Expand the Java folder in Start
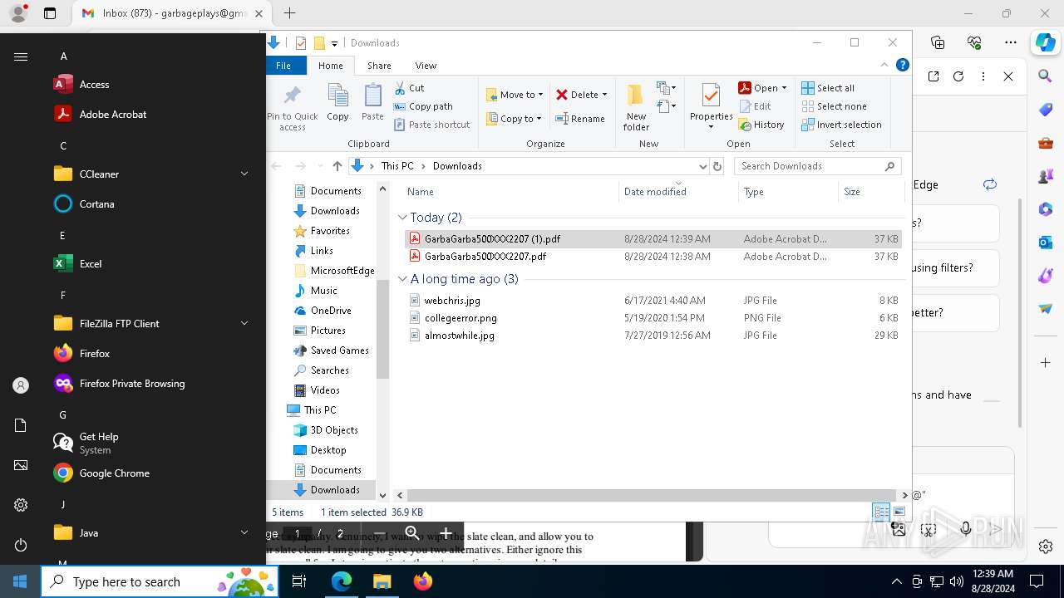The height and width of the screenshot is (598, 1064). (x=244, y=533)
